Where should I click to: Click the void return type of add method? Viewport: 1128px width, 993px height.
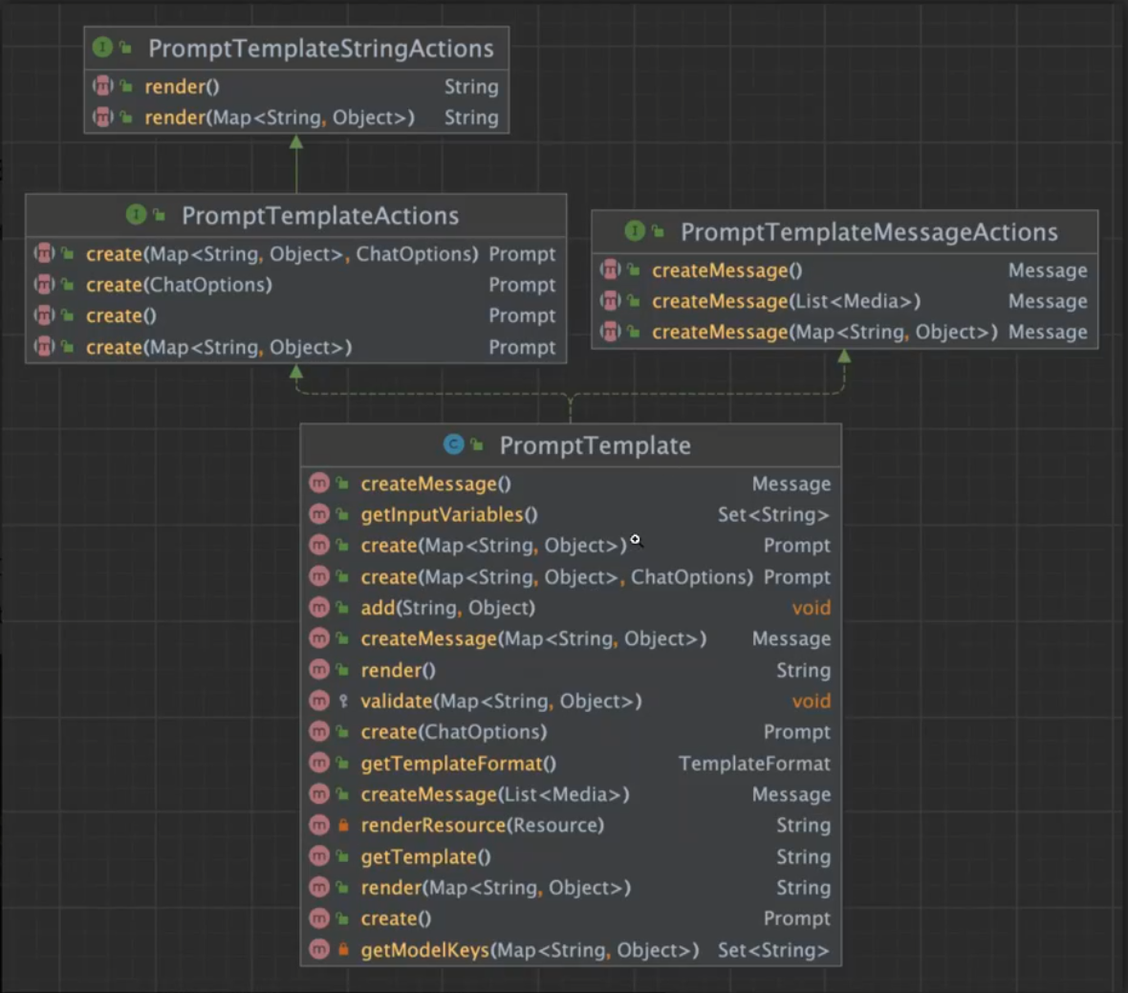pyautogui.click(x=811, y=608)
